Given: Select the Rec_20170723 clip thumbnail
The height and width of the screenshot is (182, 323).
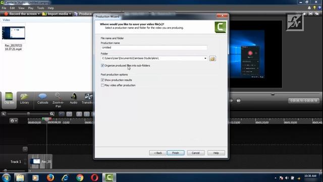Looking at the screenshot, I should tap(14, 33).
